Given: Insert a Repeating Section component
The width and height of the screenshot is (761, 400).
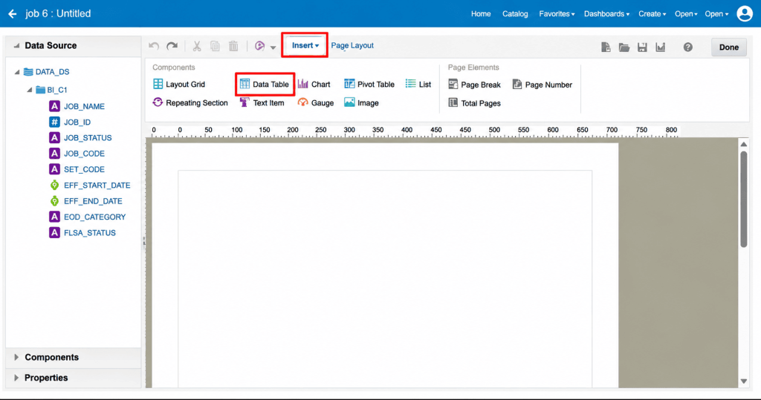Looking at the screenshot, I should point(190,103).
